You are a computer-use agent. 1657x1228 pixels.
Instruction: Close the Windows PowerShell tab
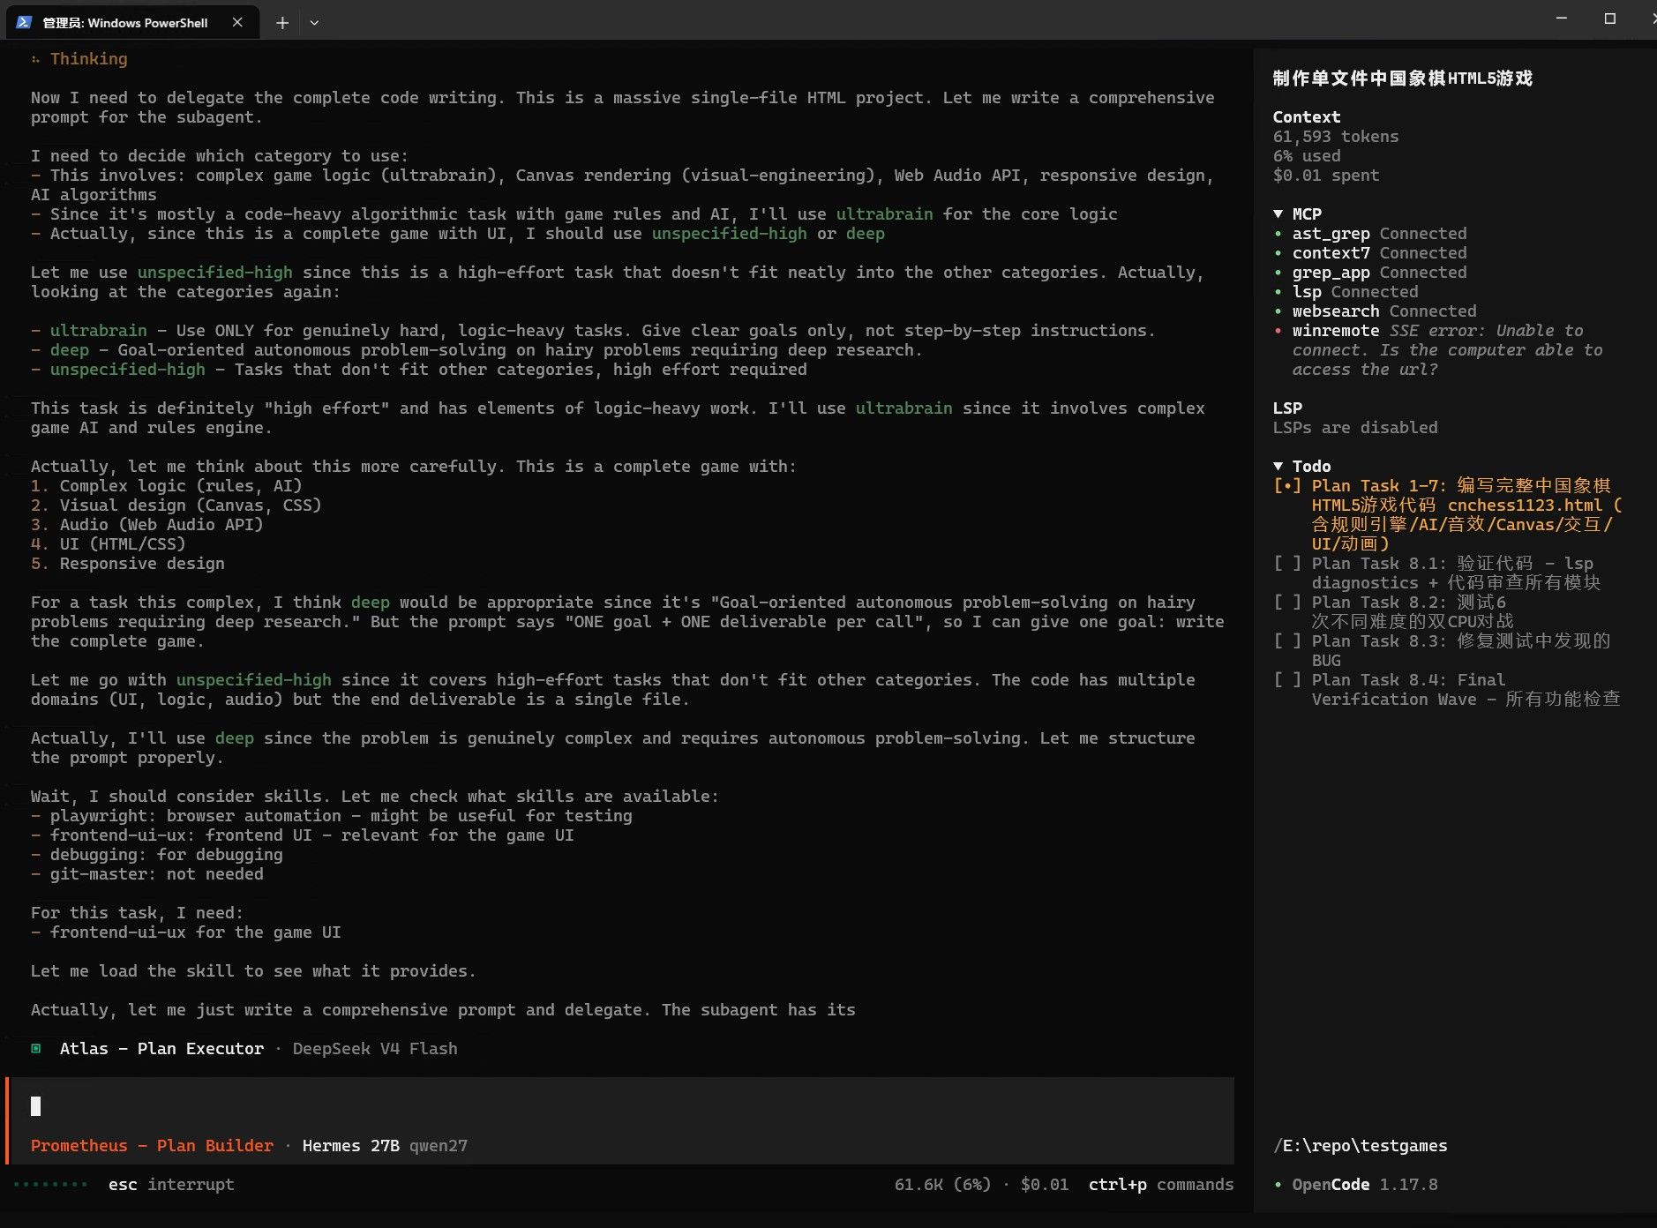click(237, 22)
